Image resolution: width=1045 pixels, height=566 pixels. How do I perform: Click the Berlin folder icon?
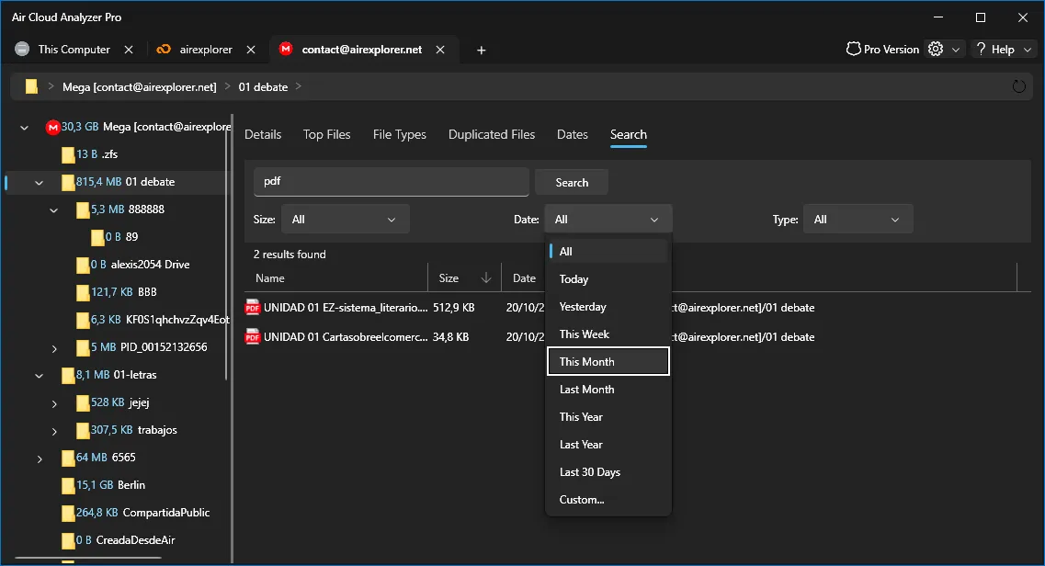(67, 485)
